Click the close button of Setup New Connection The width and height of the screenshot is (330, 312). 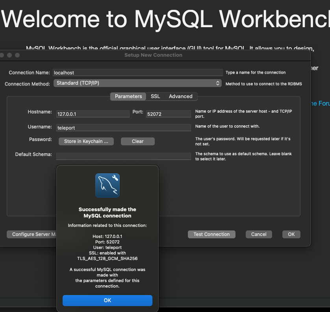click(x=2, y=55)
